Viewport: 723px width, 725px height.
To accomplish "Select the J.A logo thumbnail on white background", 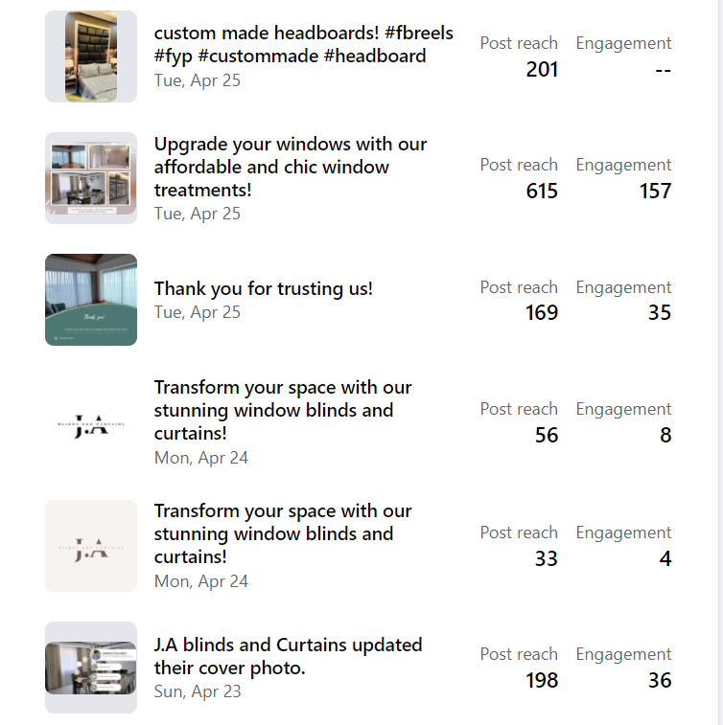I will (91, 423).
